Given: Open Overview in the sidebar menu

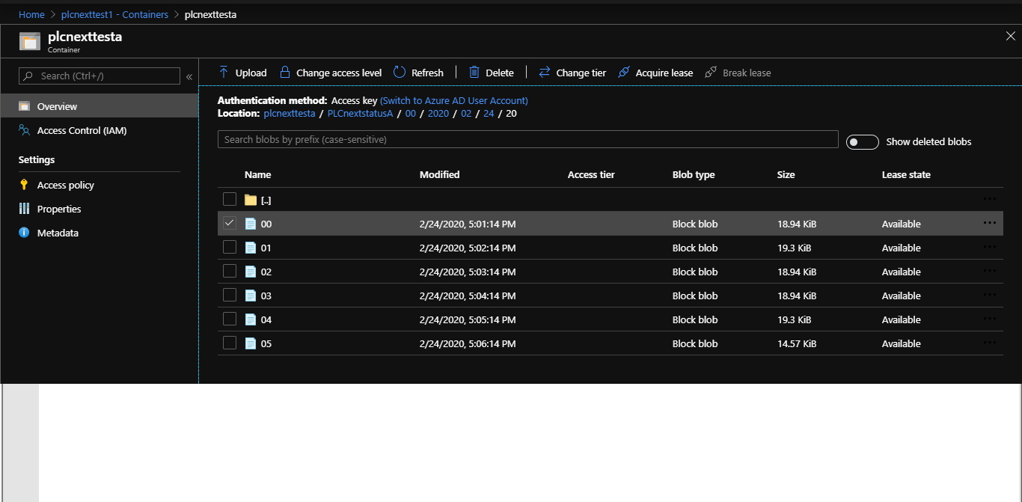Looking at the screenshot, I should coord(100,106).
